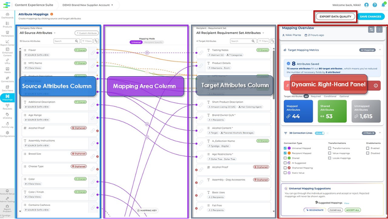
Task: Open Data Views in the sidebar
Action: [x=7, y=88]
